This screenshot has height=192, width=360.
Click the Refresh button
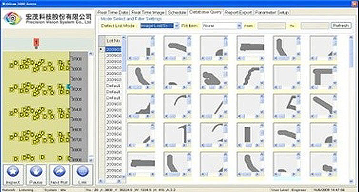[340, 26]
